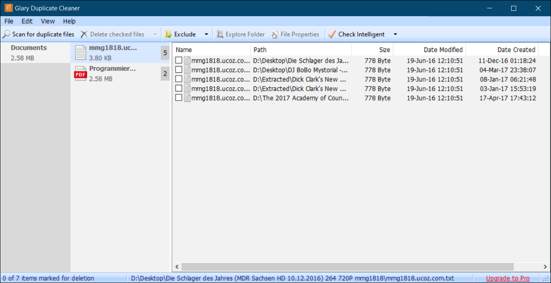The height and width of the screenshot is (283, 551).
Task: Click file icon in the 2017 Academy of Coun... row
Action: [187, 98]
